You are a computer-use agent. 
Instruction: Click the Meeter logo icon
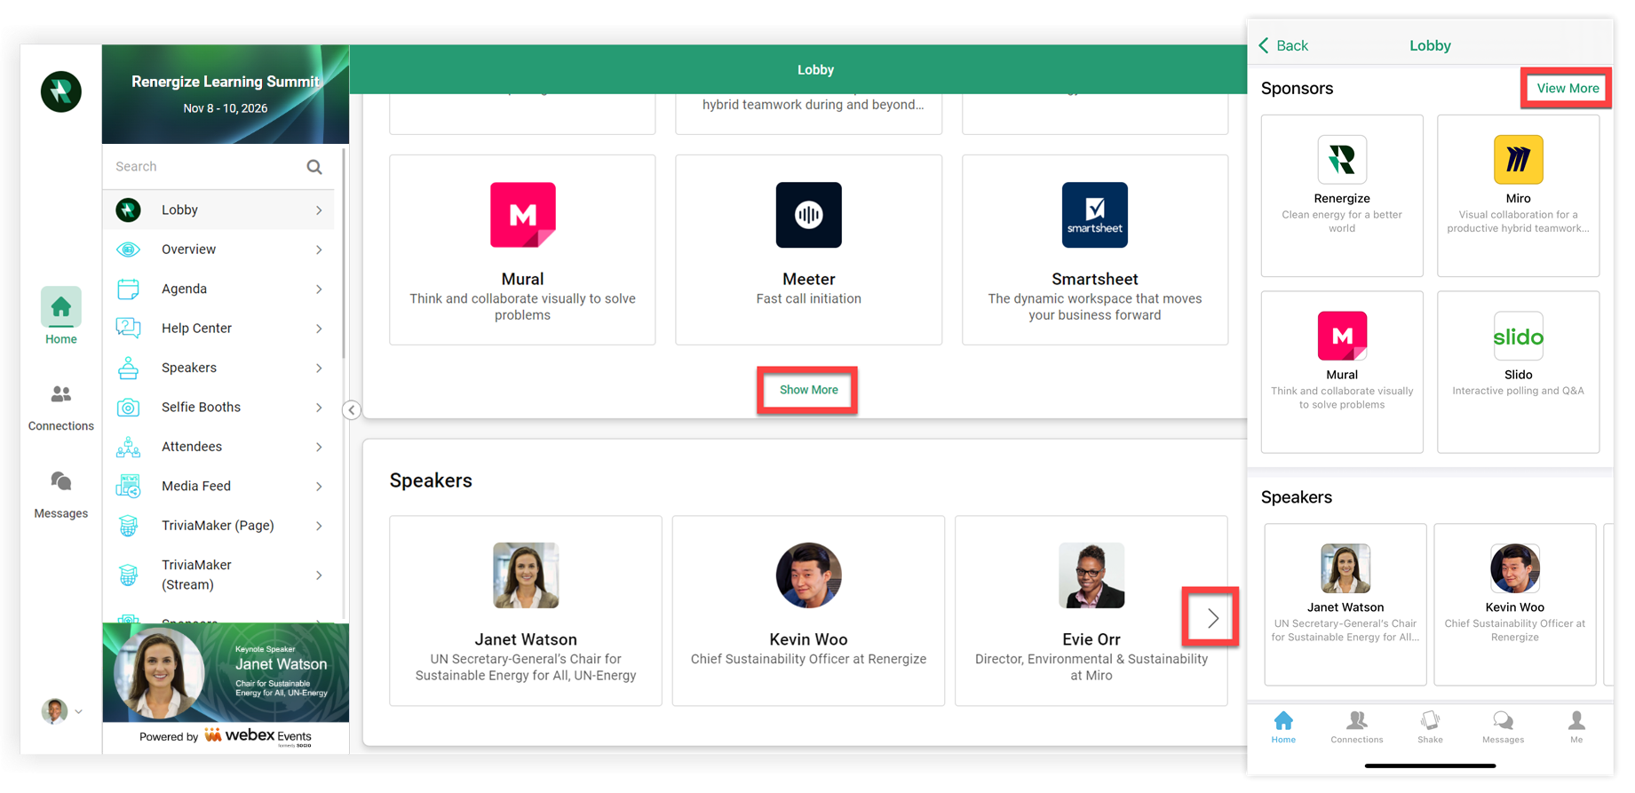point(809,215)
